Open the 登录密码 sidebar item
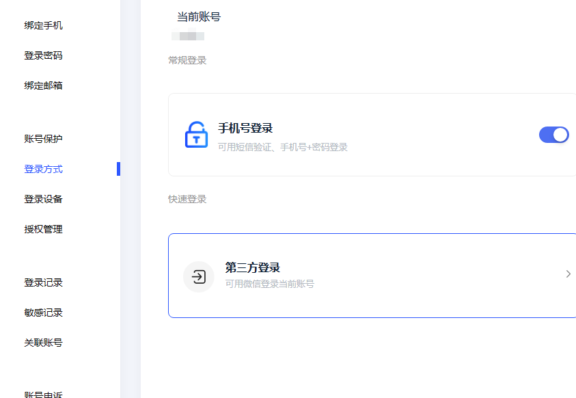 click(x=43, y=55)
